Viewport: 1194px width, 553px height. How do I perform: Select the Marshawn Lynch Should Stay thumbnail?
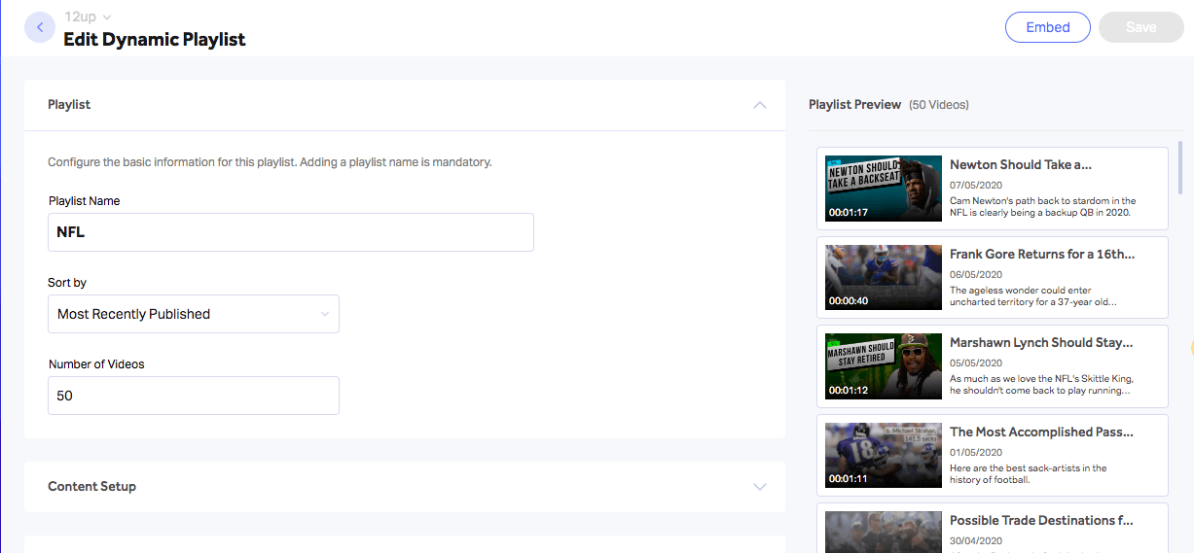884,366
